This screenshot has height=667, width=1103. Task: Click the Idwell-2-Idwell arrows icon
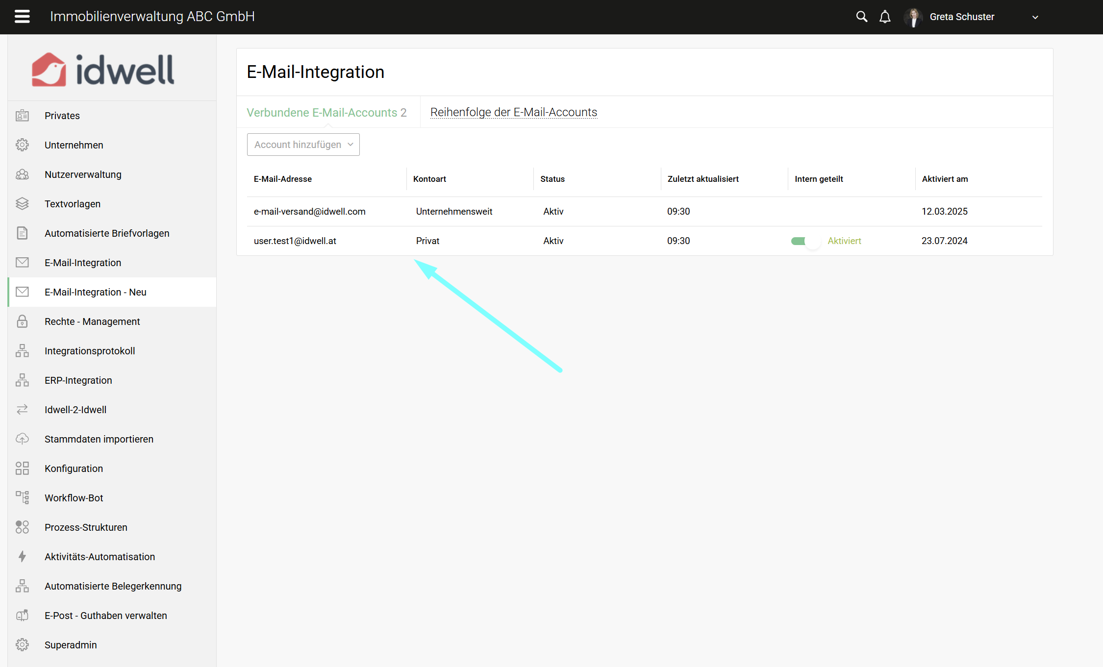[x=22, y=409]
